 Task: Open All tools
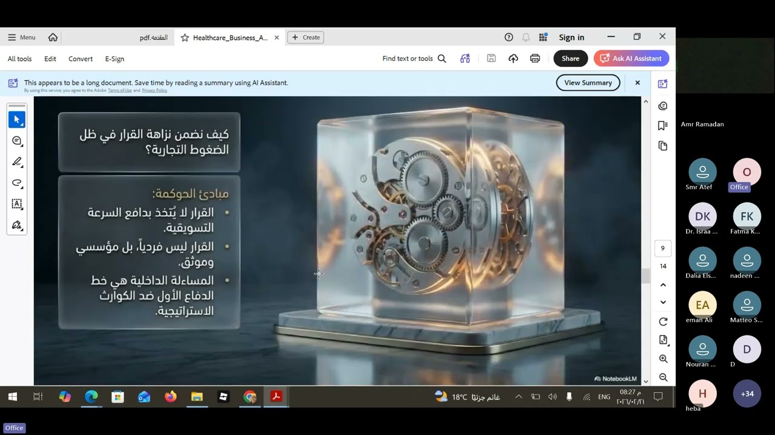pyautogui.click(x=19, y=59)
